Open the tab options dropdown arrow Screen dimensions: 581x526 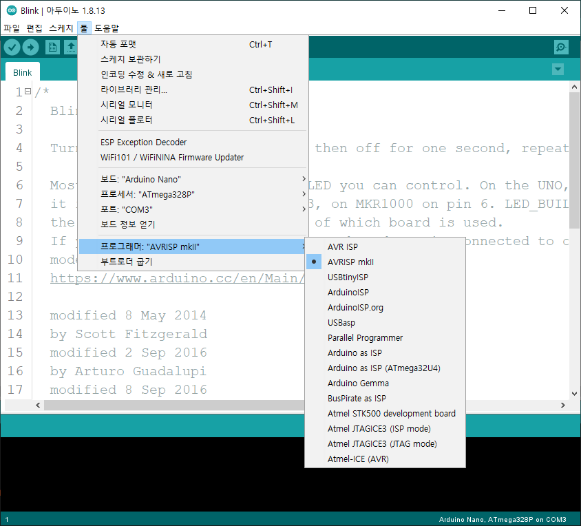[558, 70]
